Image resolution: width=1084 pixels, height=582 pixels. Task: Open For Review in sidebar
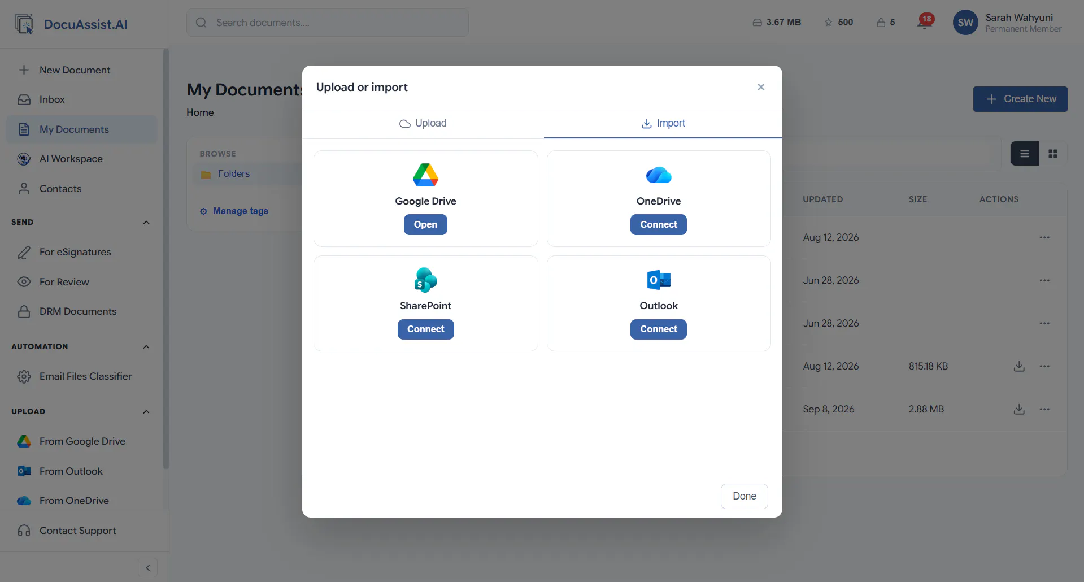(81, 282)
